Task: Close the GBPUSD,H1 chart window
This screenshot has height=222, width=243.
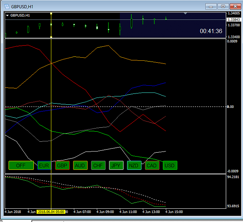Action: [235, 7]
